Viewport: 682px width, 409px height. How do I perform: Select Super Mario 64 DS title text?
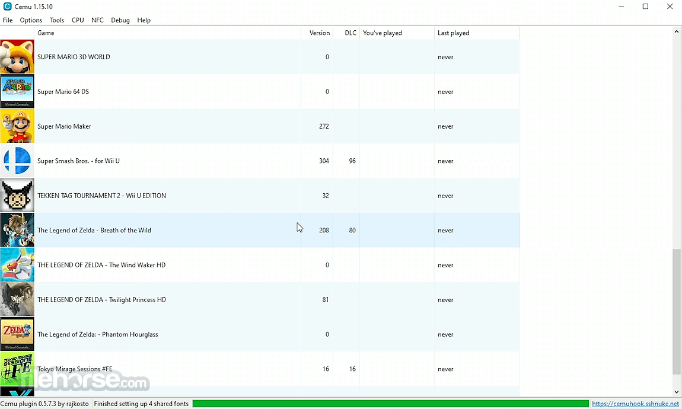(63, 92)
